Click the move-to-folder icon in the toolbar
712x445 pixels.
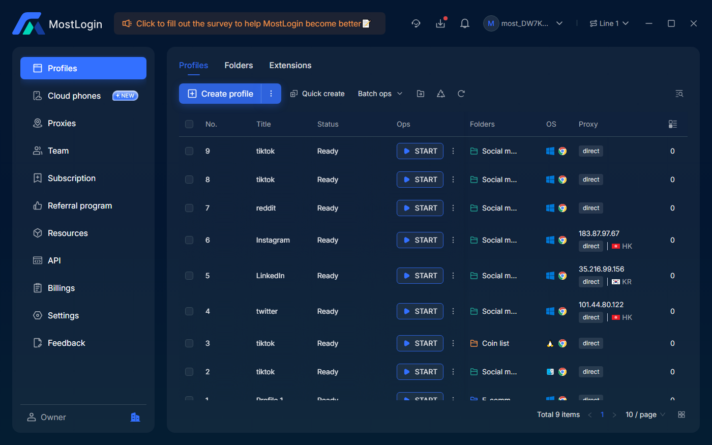(421, 94)
